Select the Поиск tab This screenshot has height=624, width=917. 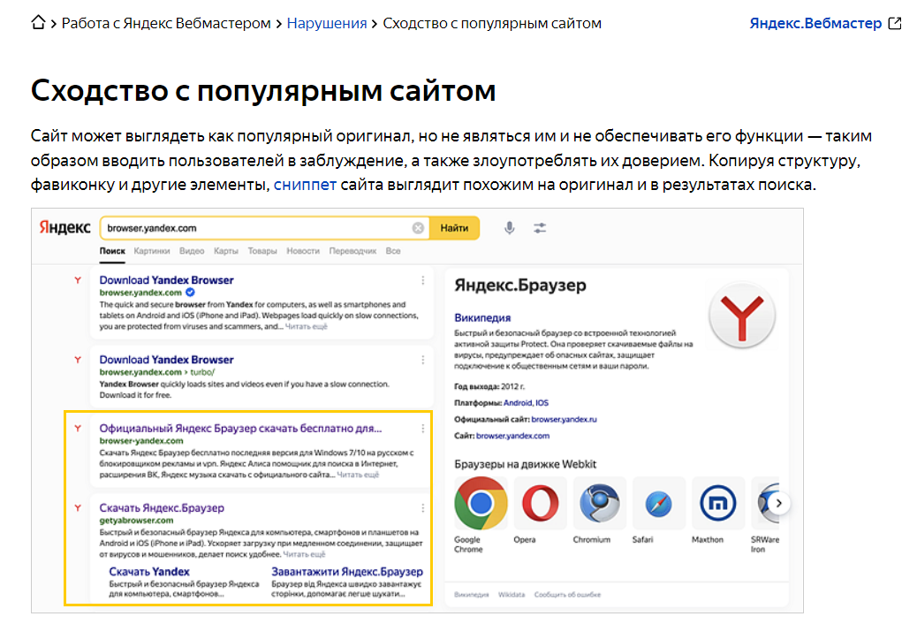pyautogui.click(x=112, y=251)
